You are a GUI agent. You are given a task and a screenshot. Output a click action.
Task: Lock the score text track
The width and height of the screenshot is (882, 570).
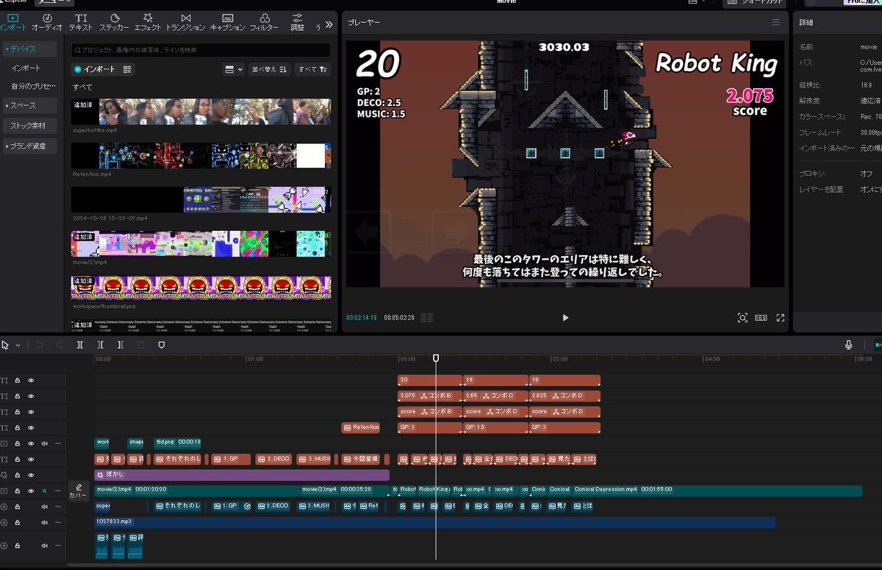(17, 412)
